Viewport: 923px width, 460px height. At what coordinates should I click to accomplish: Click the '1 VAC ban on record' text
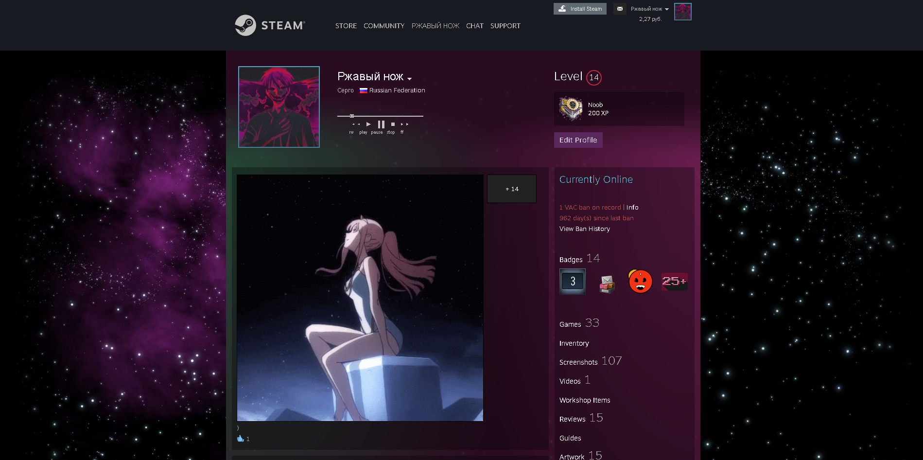point(590,208)
